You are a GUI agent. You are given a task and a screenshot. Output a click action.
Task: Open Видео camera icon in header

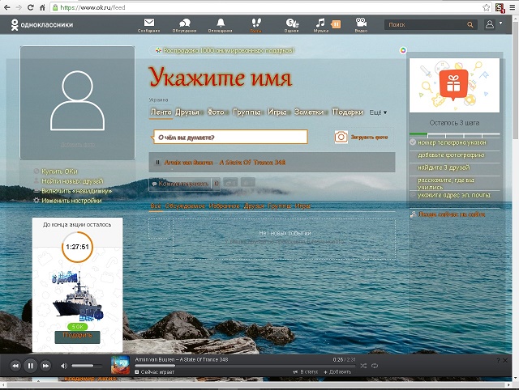[x=361, y=25]
